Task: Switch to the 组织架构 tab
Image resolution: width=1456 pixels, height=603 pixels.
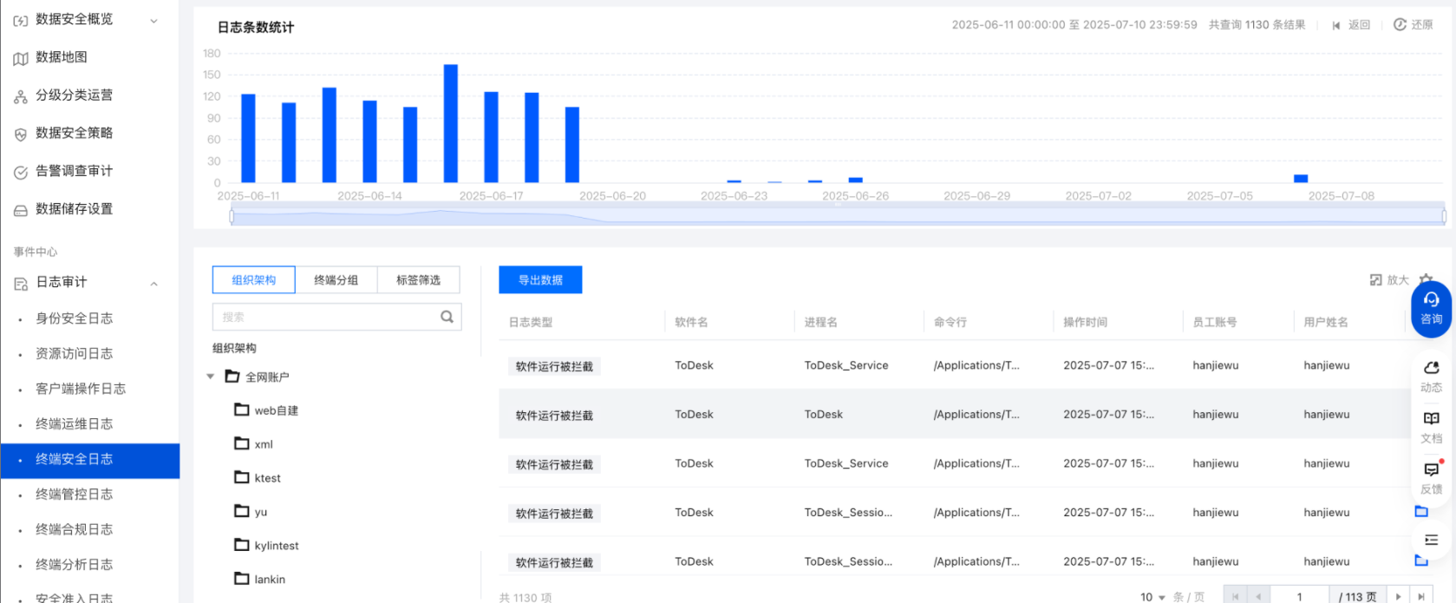Action: point(254,280)
